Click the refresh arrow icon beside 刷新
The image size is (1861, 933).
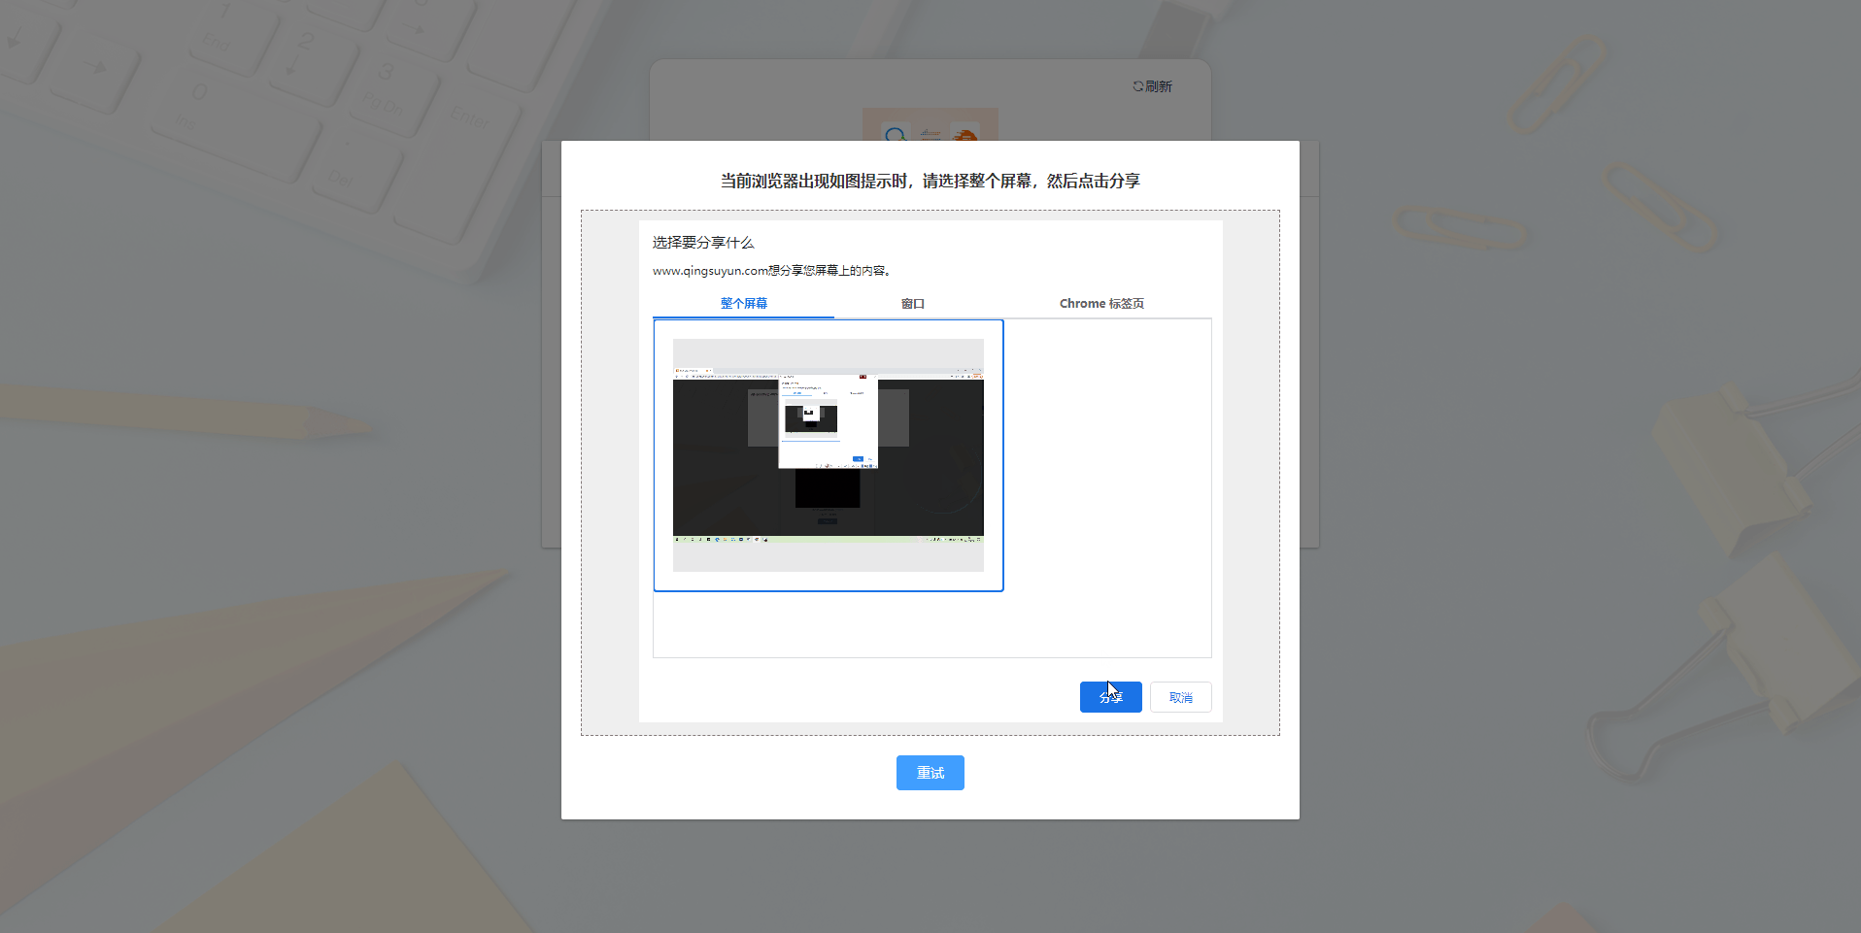click(x=1137, y=86)
